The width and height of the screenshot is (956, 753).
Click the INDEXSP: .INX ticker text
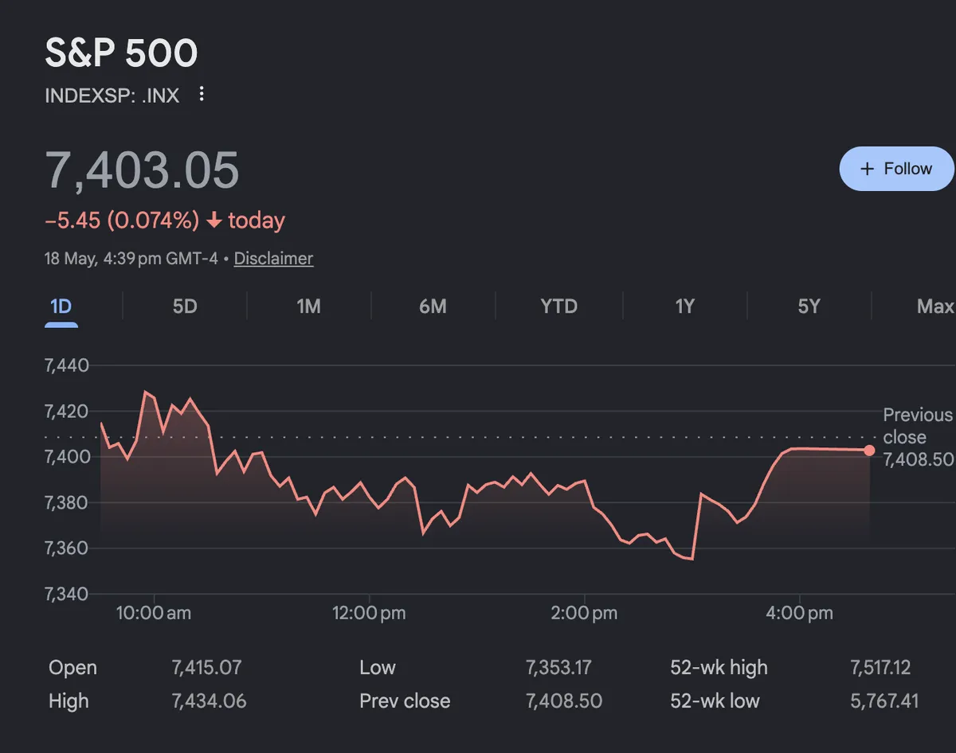112,96
